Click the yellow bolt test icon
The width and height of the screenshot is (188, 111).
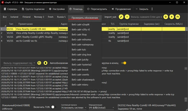tap(172, 17)
